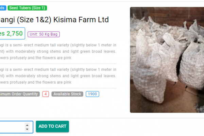This screenshot has width=204, height=136.
Task: Click the red minimum quantity 4 badge
Action: point(46,94)
